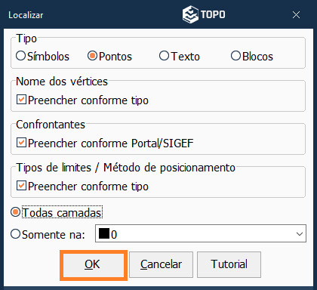Click the TOPO wordmark in title bar
This screenshot has height=290, width=317.
click(213, 14)
